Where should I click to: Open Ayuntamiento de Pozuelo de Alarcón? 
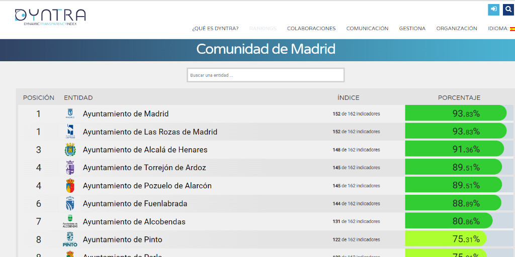(147, 186)
